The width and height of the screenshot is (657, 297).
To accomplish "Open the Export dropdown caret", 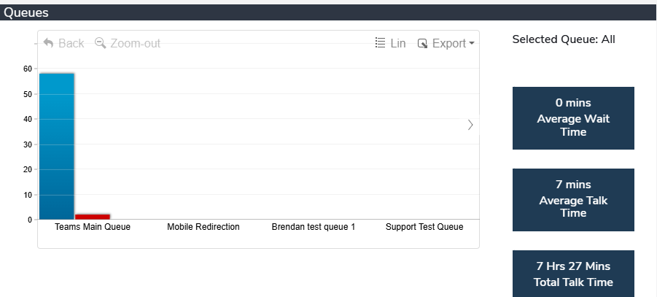I will click(x=472, y=44).
